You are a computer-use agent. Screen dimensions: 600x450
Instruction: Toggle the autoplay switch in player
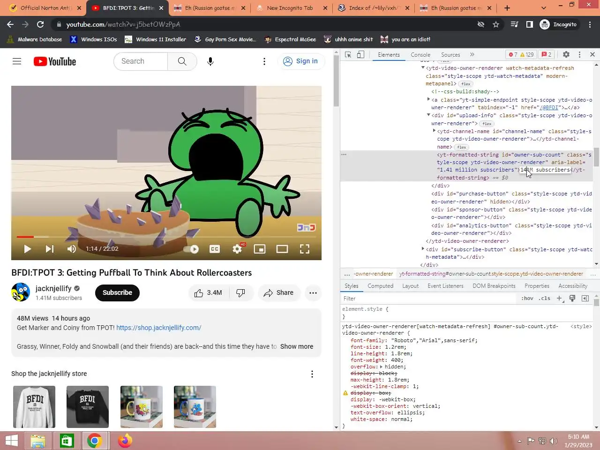tap(191, 249)
